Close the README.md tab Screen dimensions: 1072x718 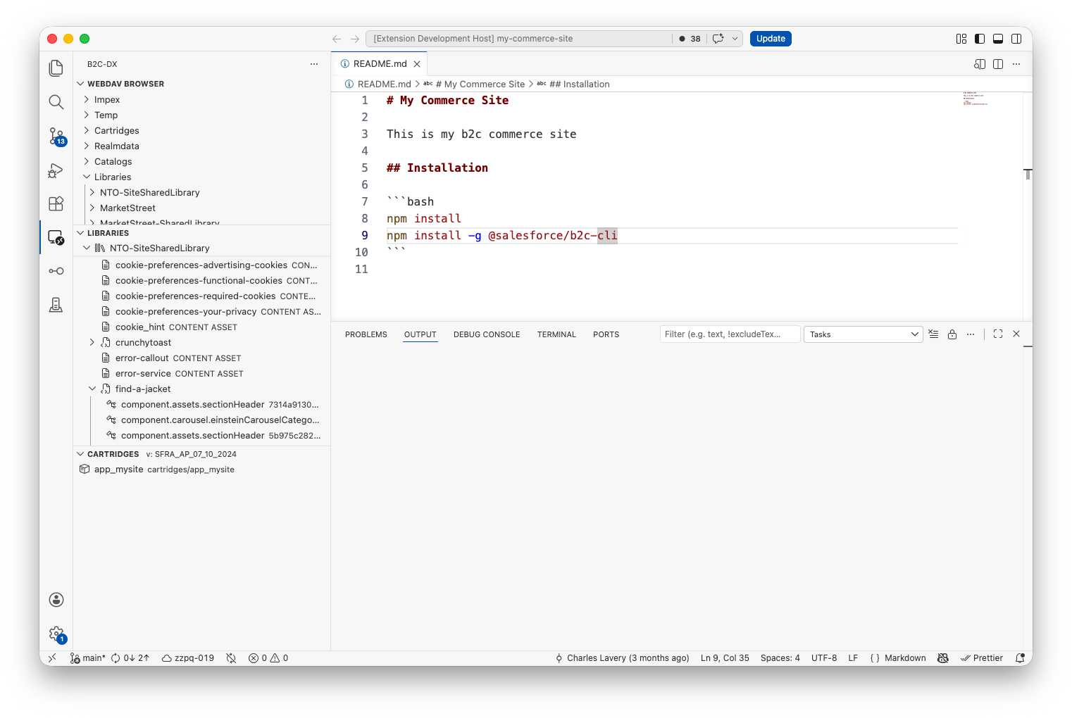point(417,64)
